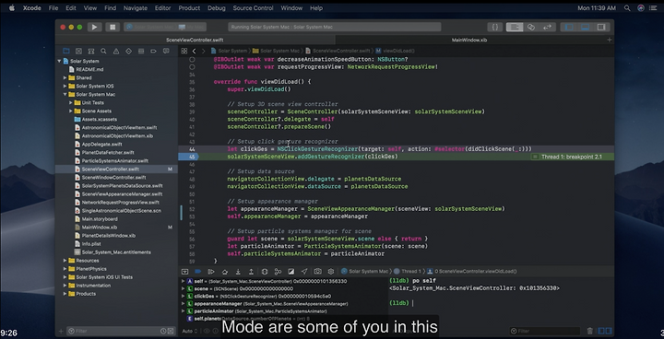Click the console Filter field
664x339 pixels.
click(545, 331)
